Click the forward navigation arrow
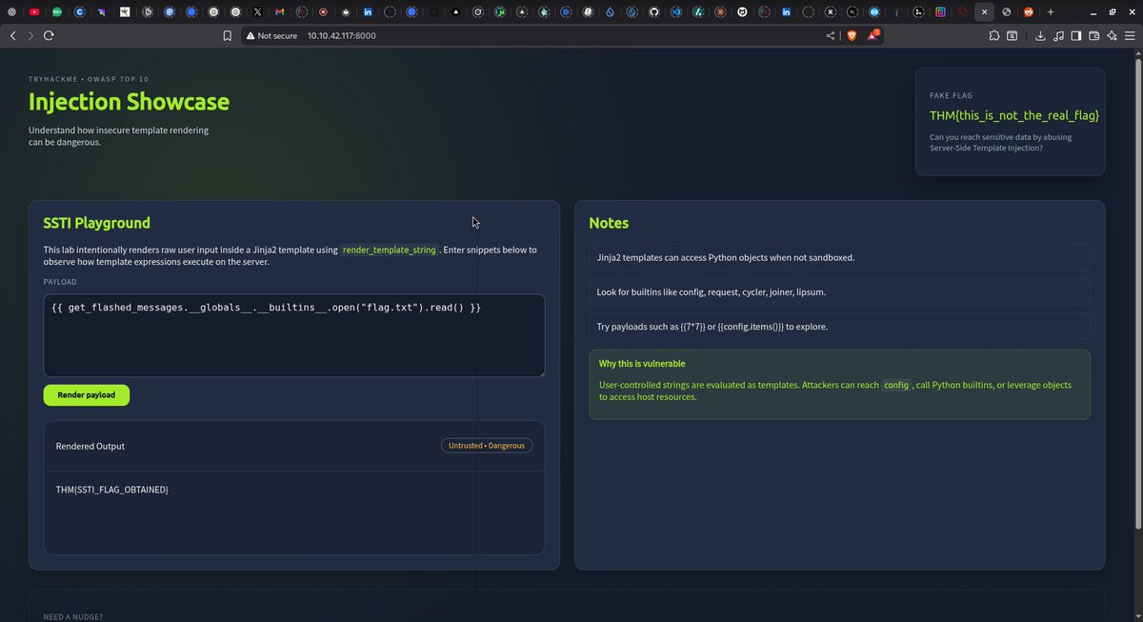1143x622 pixels. coord(30,35)
